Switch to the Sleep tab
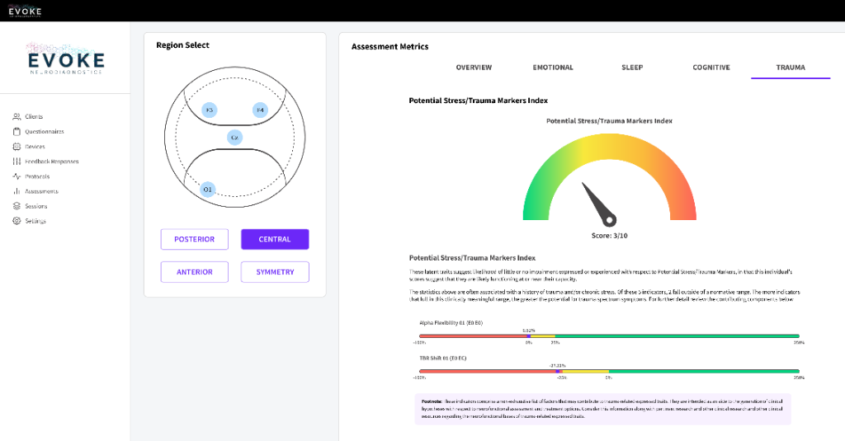Screen dimensions: 845x441 632,68
